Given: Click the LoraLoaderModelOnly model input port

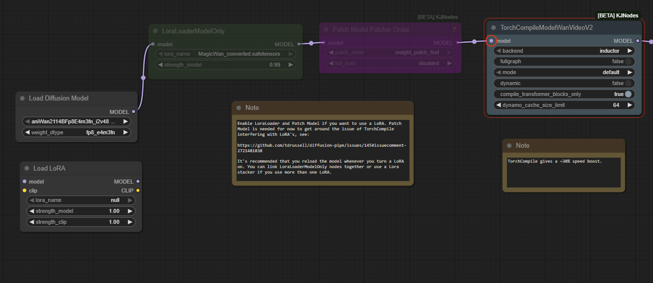Looking at the screenshot, I should (153, 44).
